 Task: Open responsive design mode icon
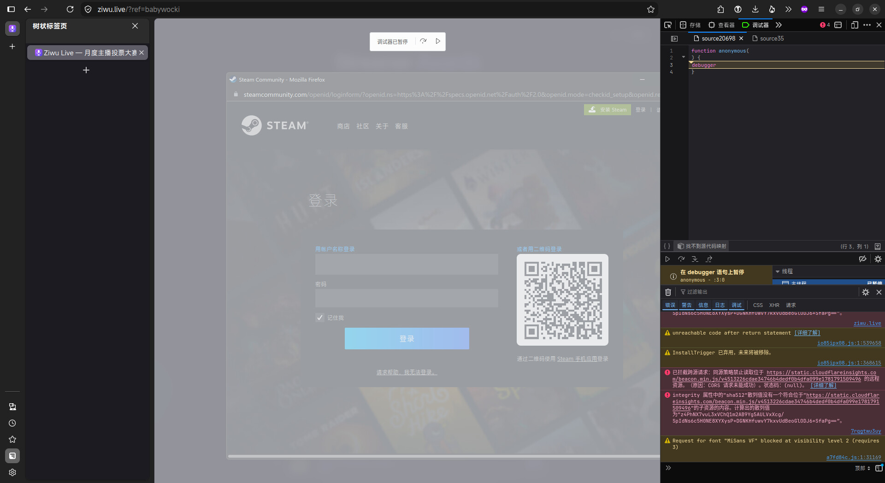tap(855, 25)
